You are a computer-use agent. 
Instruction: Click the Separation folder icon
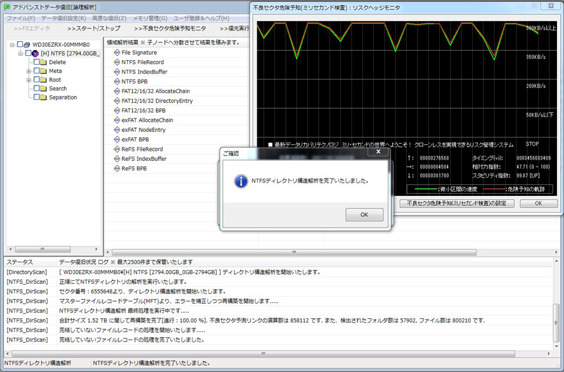click(44, 98)
